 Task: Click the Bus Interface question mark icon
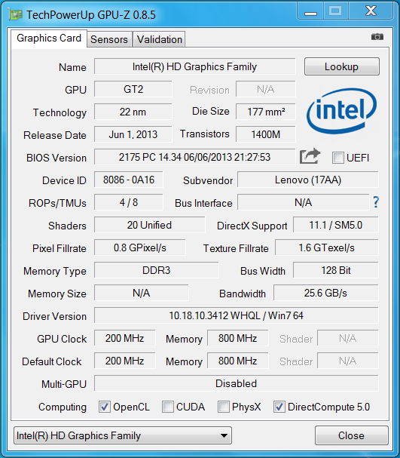click(376, 202)
